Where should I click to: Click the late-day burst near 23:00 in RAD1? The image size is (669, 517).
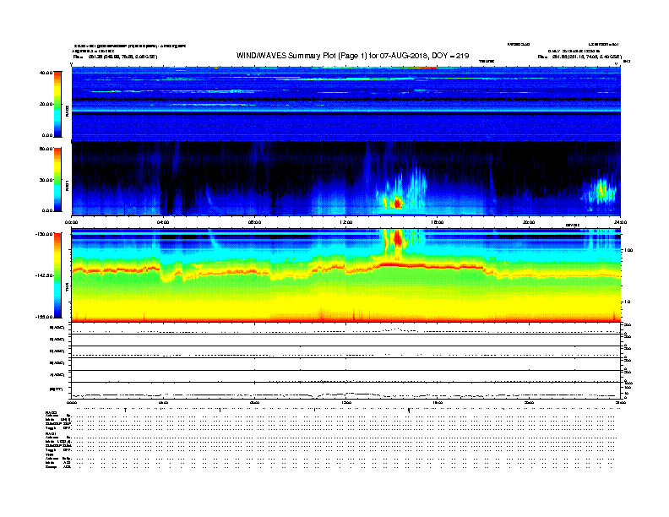tap(602, 192)
